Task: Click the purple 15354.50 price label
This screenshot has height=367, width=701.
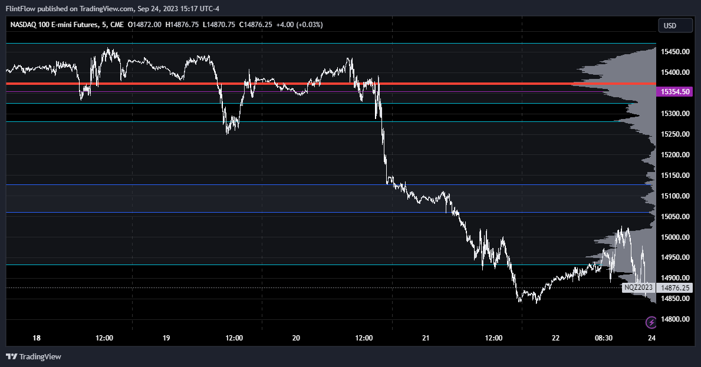Action: tap(675, 91)
